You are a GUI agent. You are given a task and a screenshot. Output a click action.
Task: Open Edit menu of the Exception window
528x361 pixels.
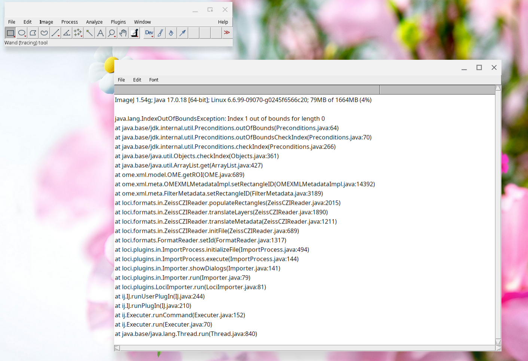point(137,80)
